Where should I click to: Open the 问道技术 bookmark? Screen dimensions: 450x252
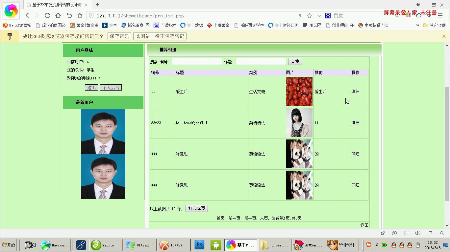[165, 25]
